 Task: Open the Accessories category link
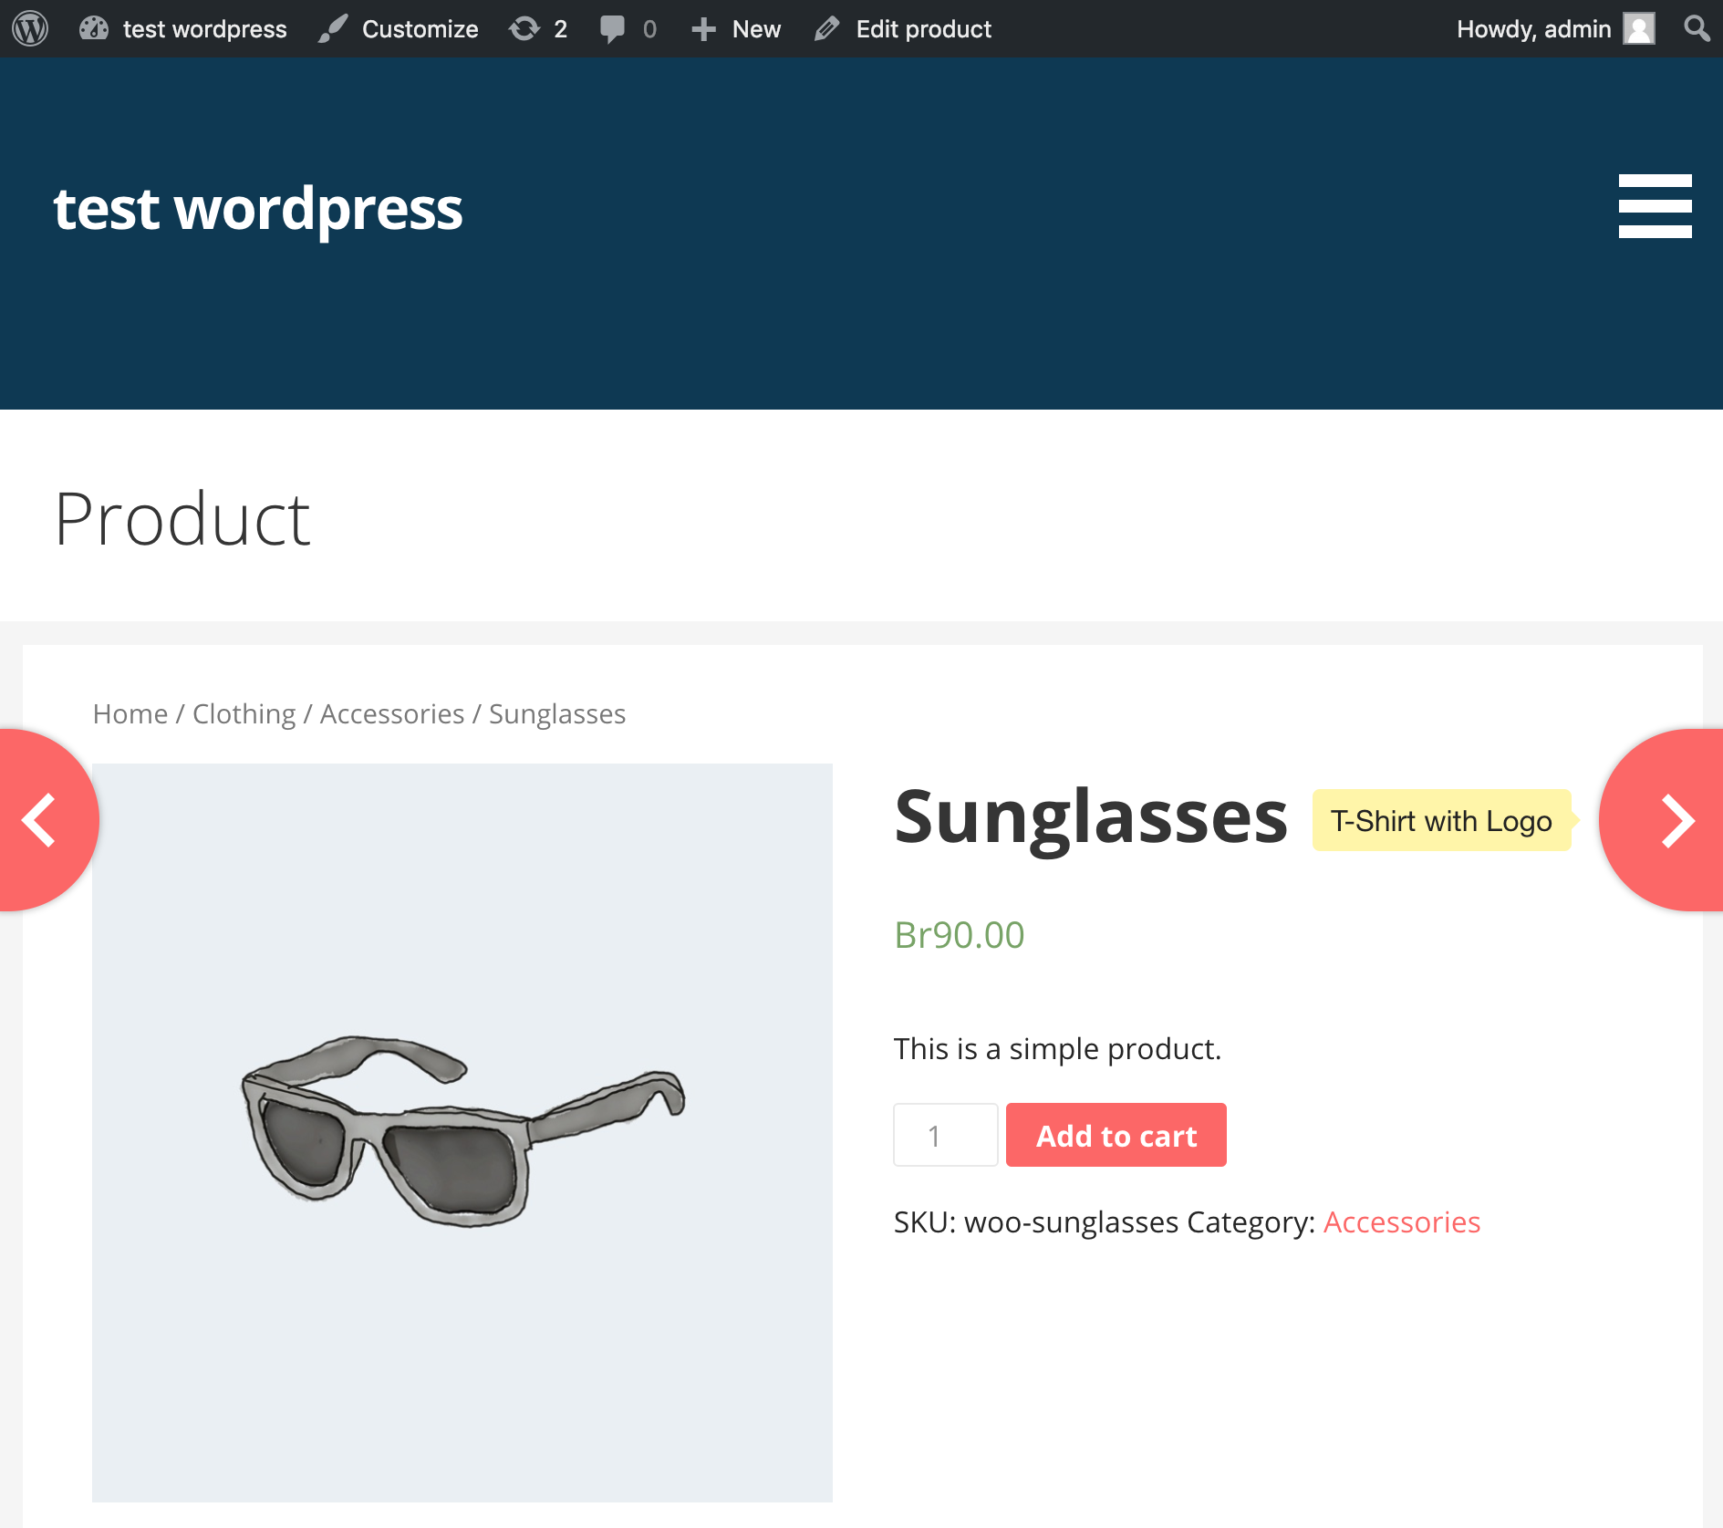pos(1401,1221)
